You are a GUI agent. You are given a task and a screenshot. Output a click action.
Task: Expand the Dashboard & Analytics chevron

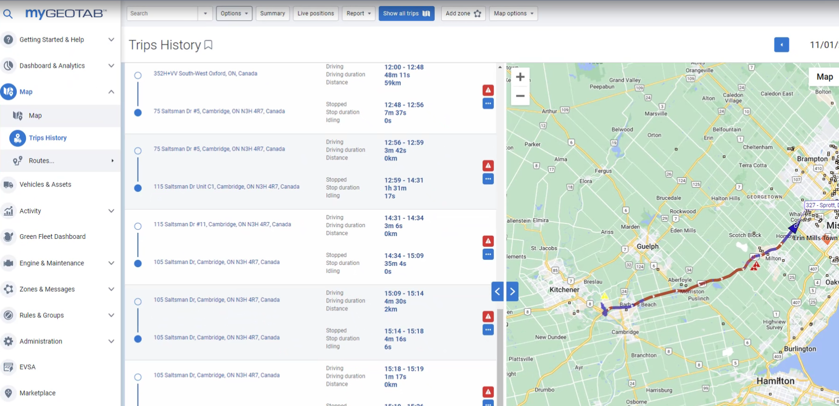[x=111, y=66]
